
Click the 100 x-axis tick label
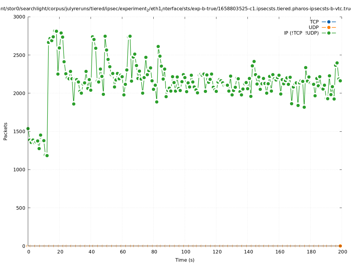pos(185,252)
